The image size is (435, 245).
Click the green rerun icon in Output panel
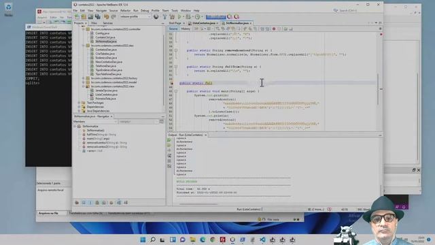(169, 140)
